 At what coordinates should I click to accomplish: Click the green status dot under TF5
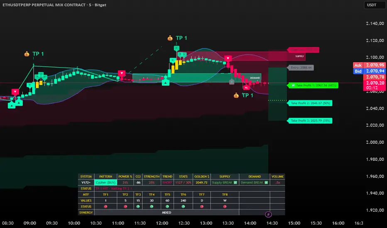pyautogui.click(x=167, y=206)
